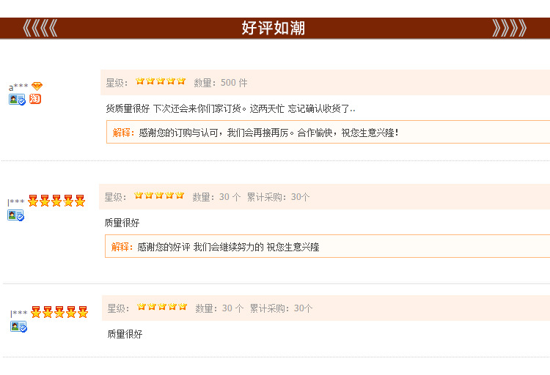
Task: Click the left chevron arrows in the header
Action: tap(40, 28)
